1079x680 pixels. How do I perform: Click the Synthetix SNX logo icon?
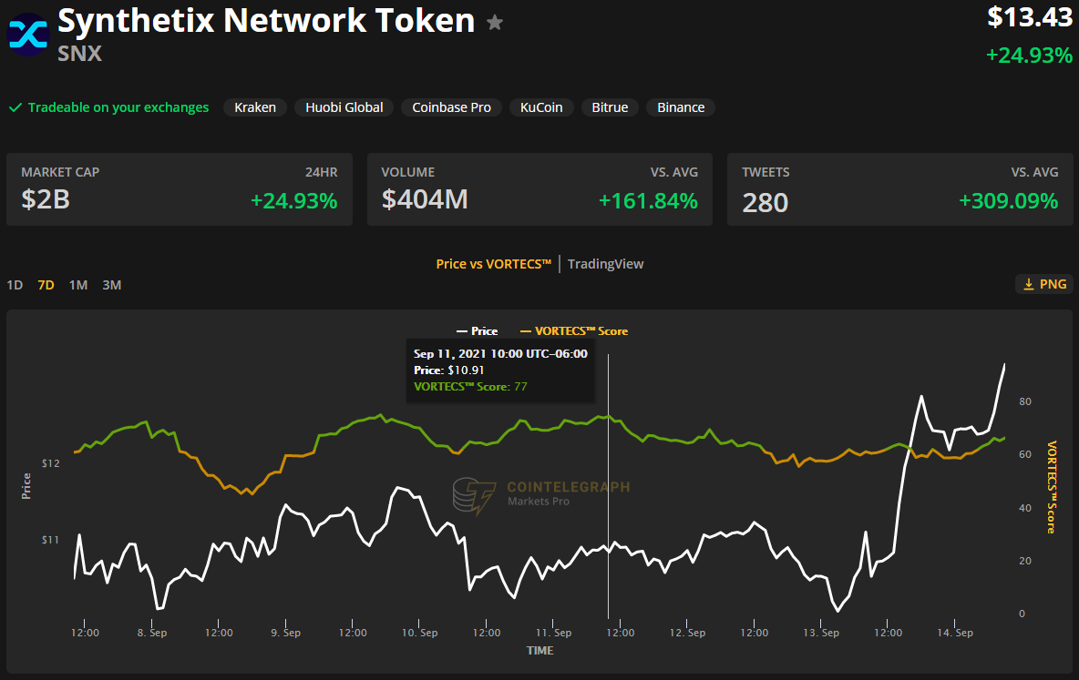[x=28, y=35]
